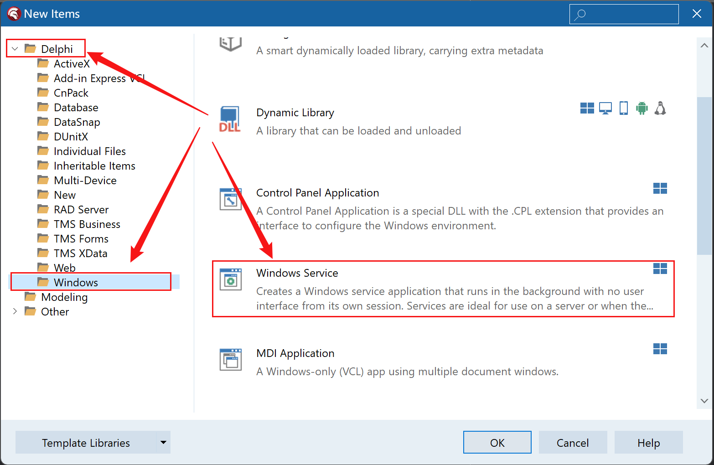Image resolution: width=714 pixels, height=465 pixels.
Task: Open the Template Libraries dropdown arrow
Action: point(163,442)
